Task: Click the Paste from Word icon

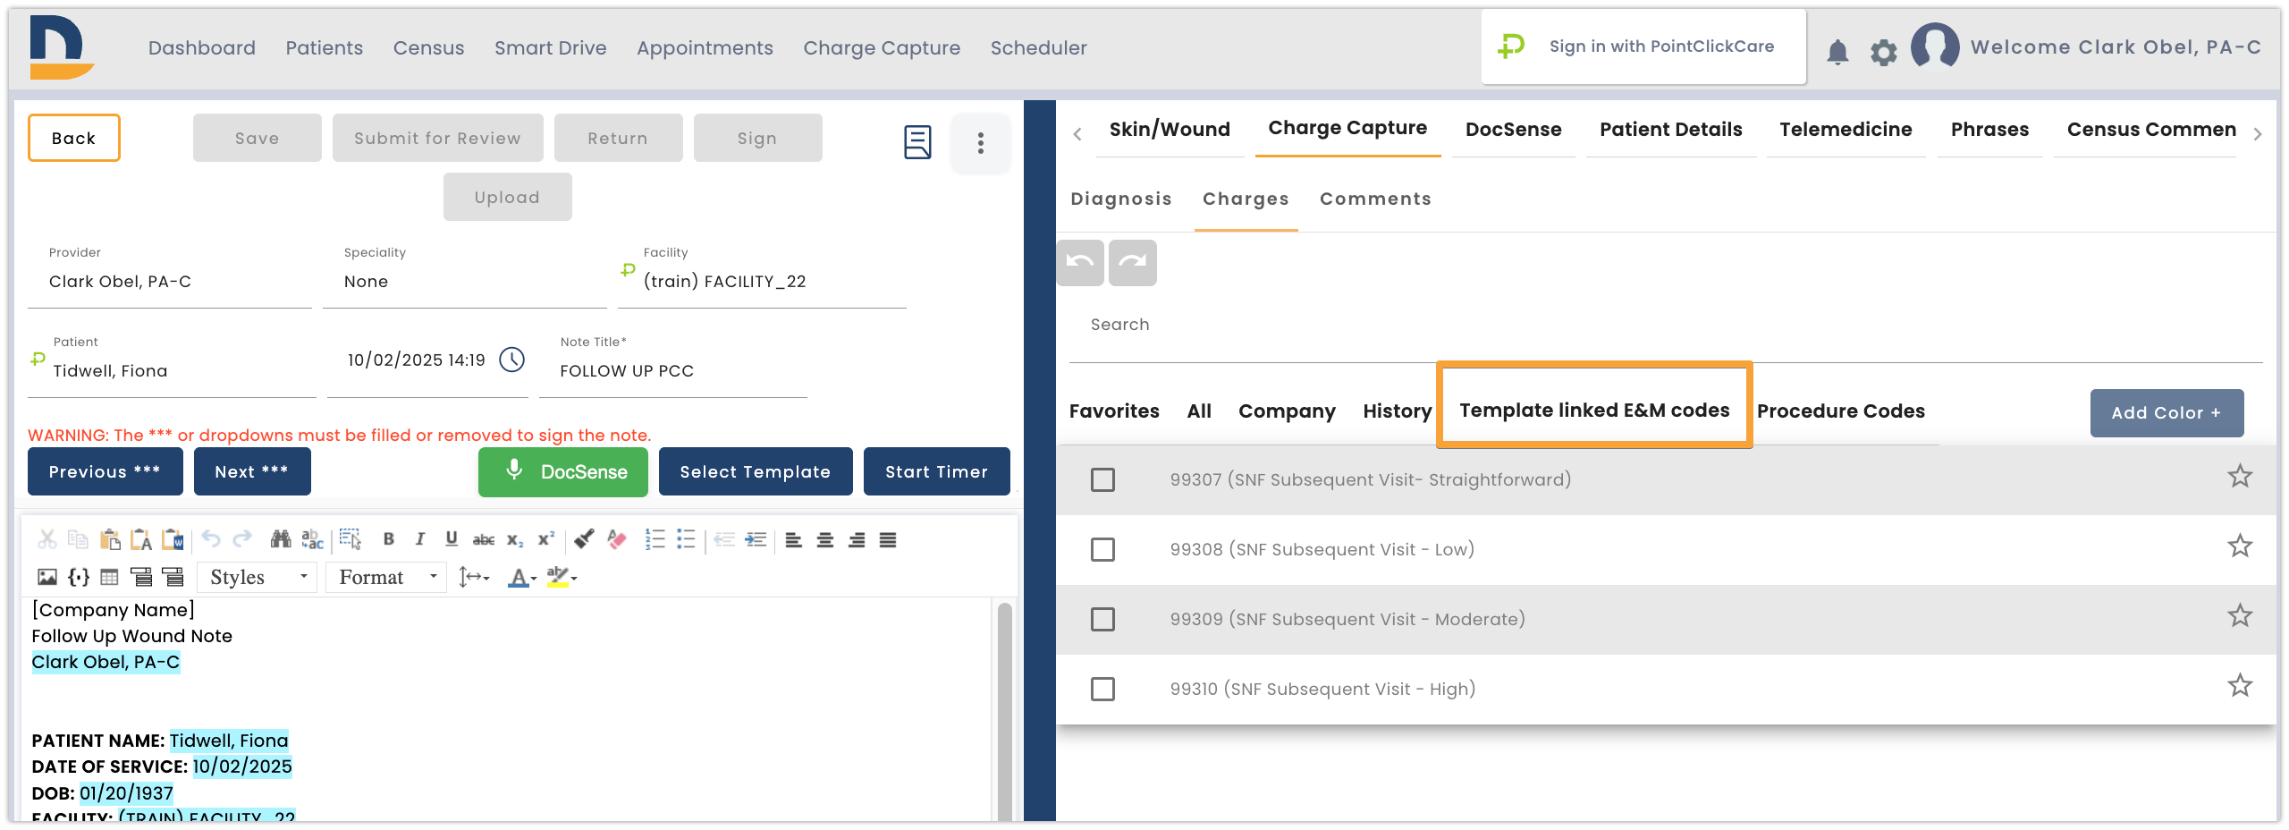Action: [x=173, y=539]
